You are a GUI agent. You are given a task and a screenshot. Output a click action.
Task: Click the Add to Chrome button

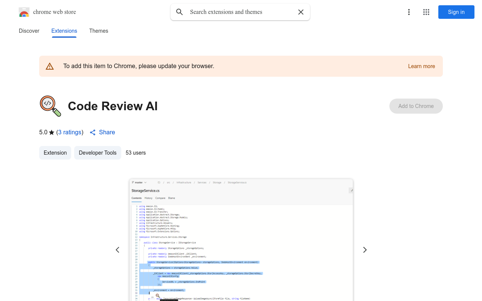416,106
